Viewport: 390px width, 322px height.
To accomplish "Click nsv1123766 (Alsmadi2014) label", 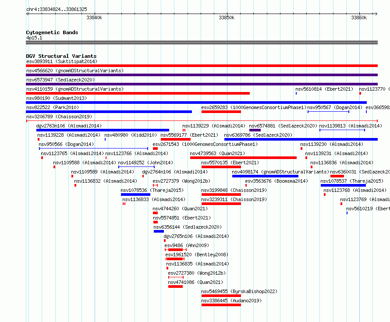I will 137,153.
